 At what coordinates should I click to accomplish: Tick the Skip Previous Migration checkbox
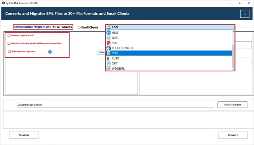point(9,51)
